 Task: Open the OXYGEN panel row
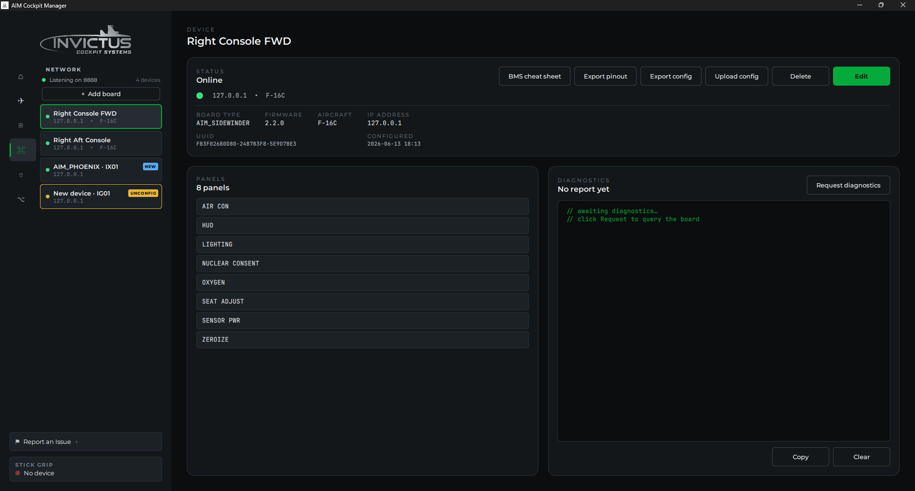(x=363, y=283)
